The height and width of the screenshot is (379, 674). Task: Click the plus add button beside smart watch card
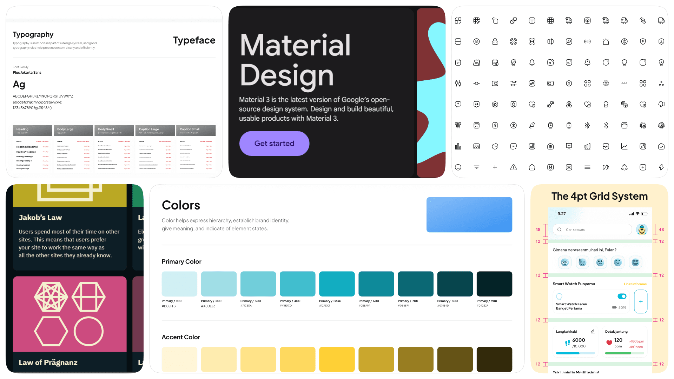click(641, 301)
